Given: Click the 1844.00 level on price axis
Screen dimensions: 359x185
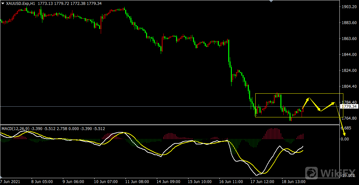Looking at the screenshot, I should [x=348, y=54].
